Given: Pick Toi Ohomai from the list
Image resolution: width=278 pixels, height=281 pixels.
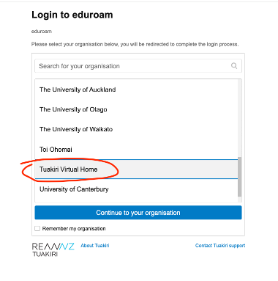Looking at the screenshot, I should [136, 149].
